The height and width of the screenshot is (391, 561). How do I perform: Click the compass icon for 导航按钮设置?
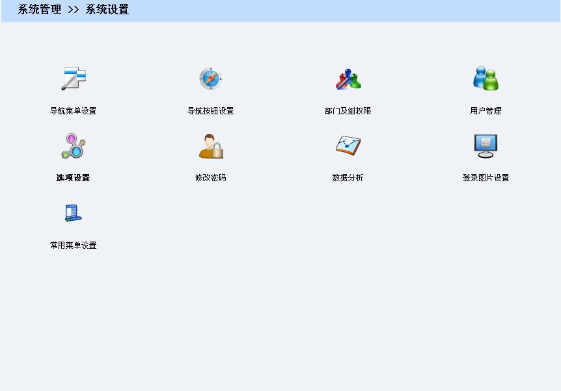coord(211,78)
